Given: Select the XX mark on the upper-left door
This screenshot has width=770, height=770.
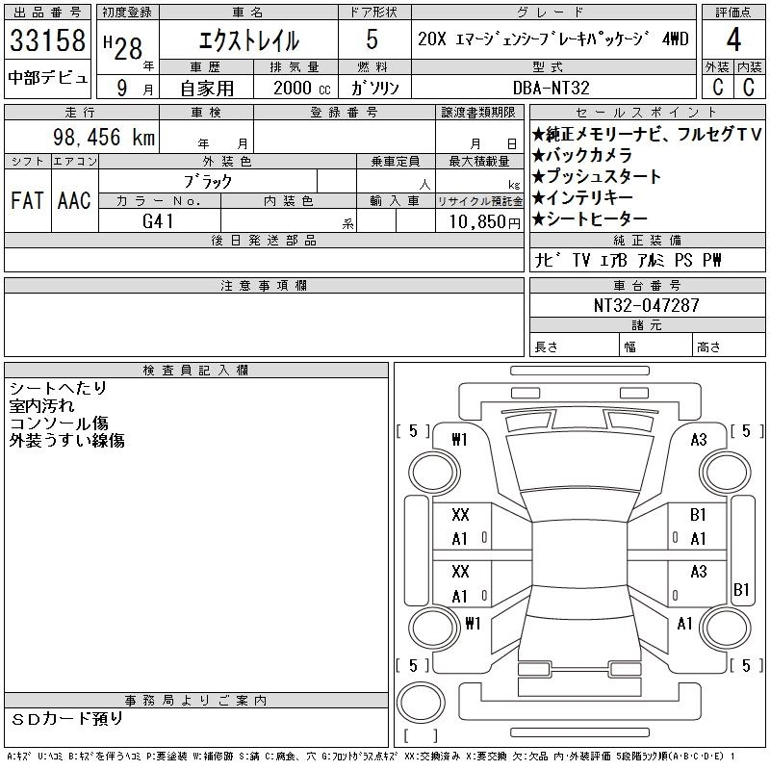Looking at the screenshot, I should click(x=460, y=515).
